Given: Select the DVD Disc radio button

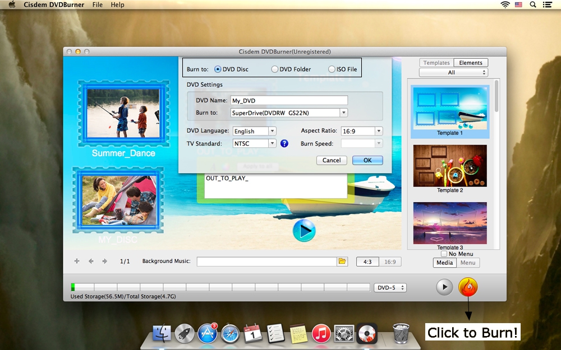Looking at the screenshot, I should (x=218, y=69).
